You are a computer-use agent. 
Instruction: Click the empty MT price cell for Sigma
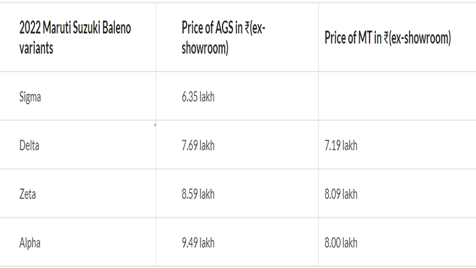(x=397, y=97)
